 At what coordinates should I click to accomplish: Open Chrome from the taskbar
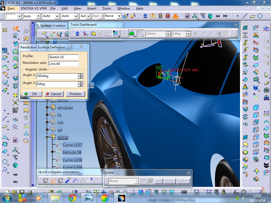click(x=72, y=198)
